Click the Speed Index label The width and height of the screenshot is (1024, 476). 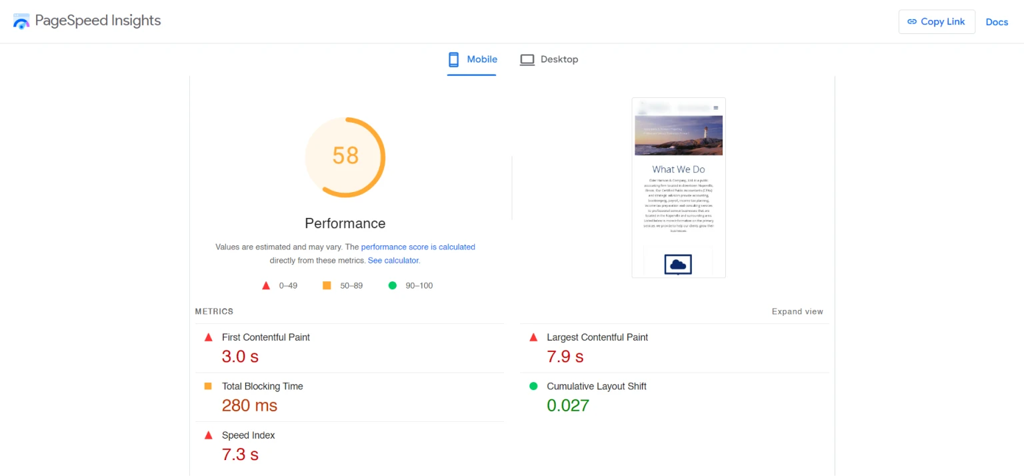(x=249, y=435)
